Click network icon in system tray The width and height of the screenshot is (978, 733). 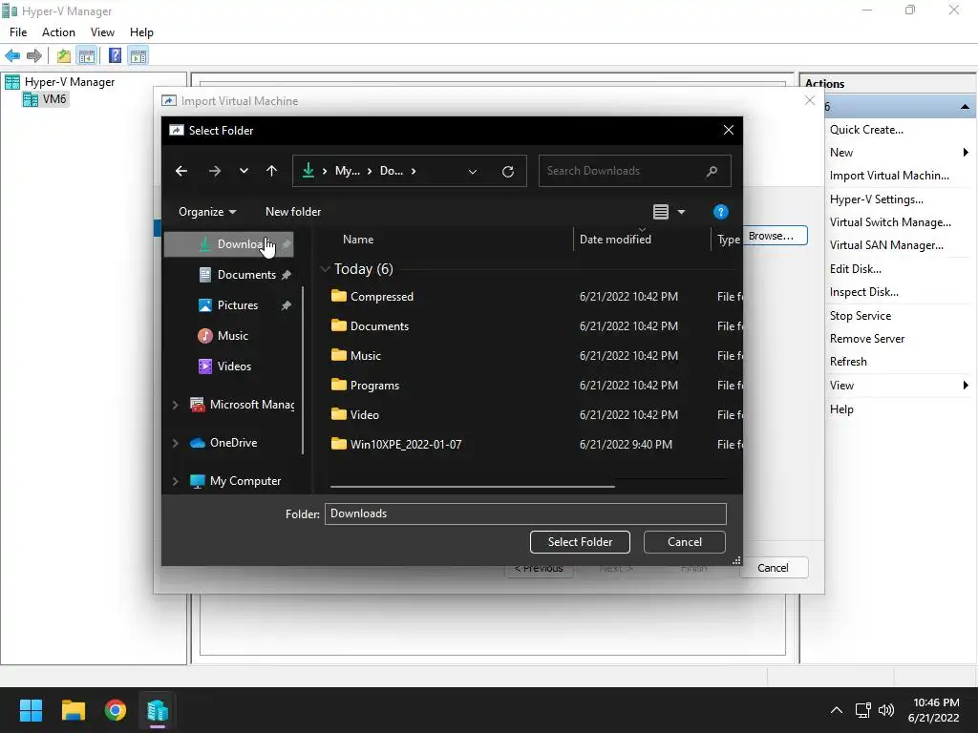pos(863,710)
